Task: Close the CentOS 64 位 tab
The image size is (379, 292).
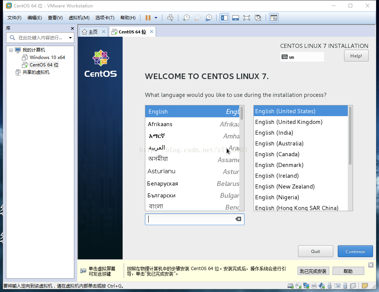Action: click(152, 32)
